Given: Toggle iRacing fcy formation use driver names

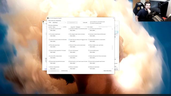Looking at the screenshot, I should 69,45.
